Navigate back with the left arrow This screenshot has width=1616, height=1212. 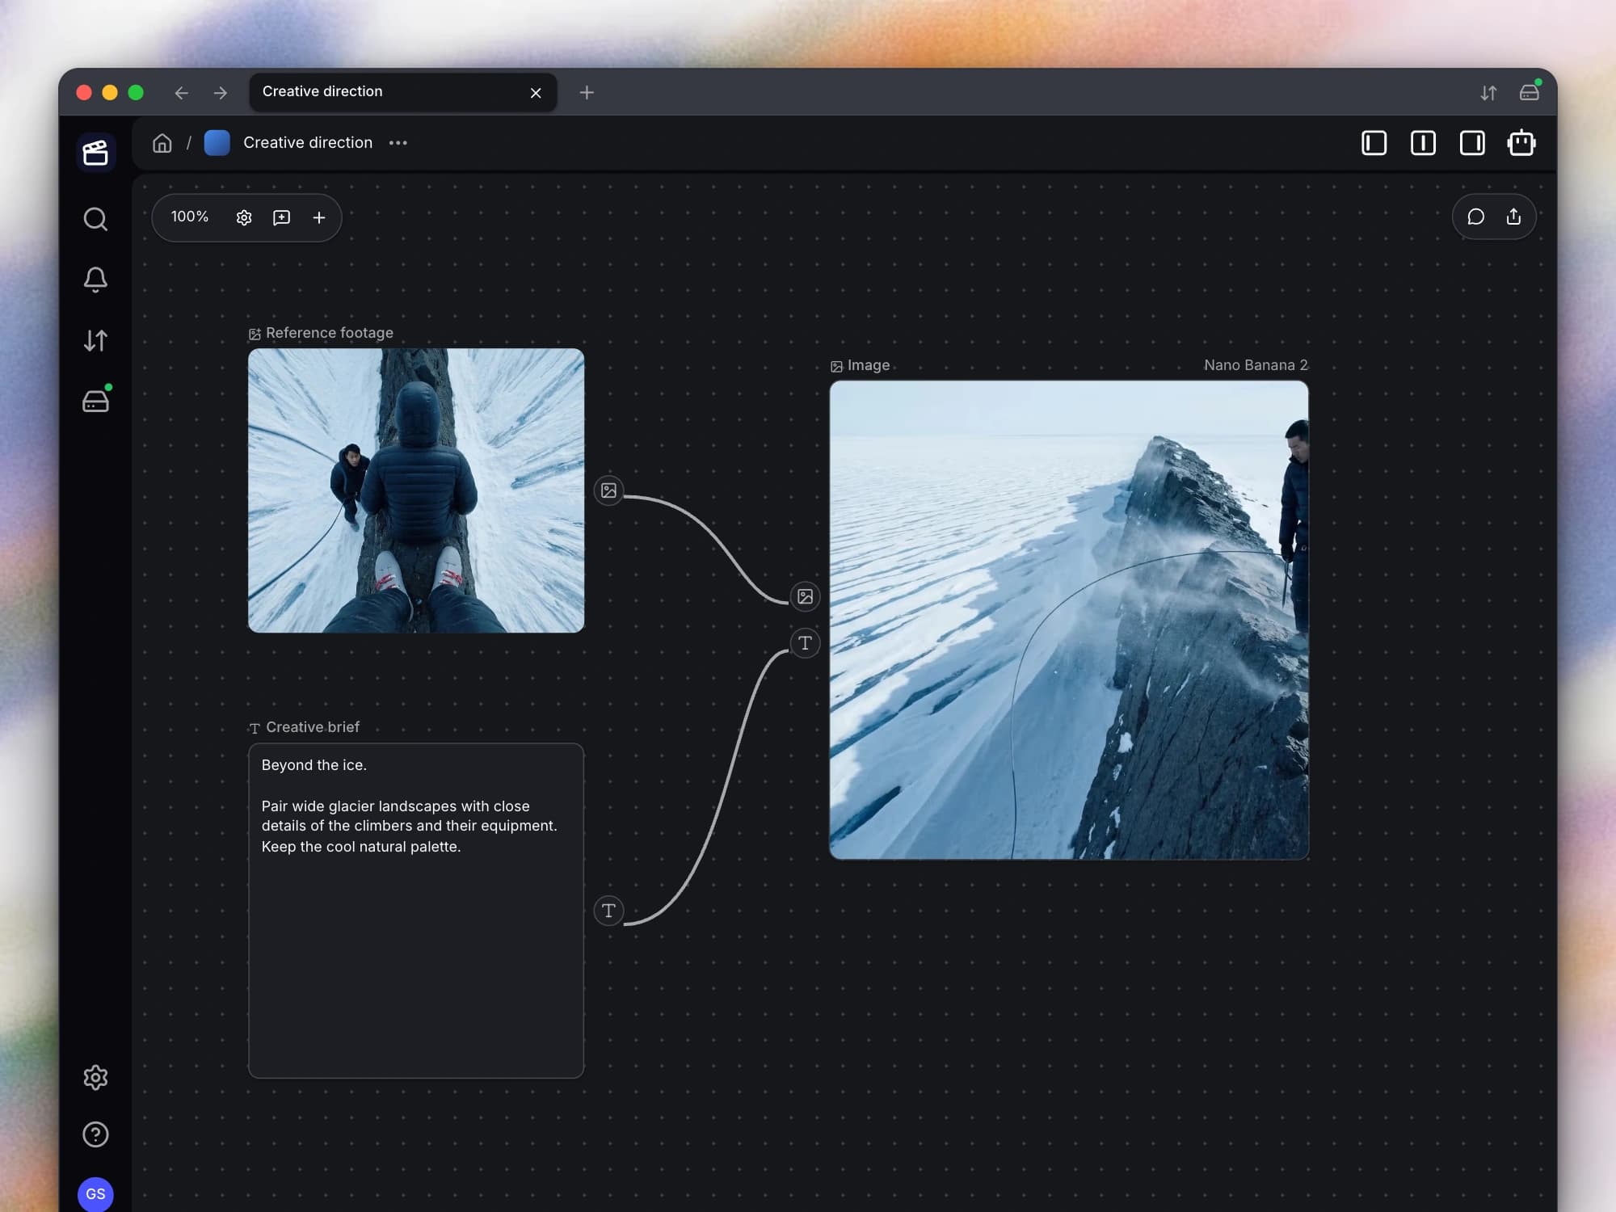(x=181, y=93)
